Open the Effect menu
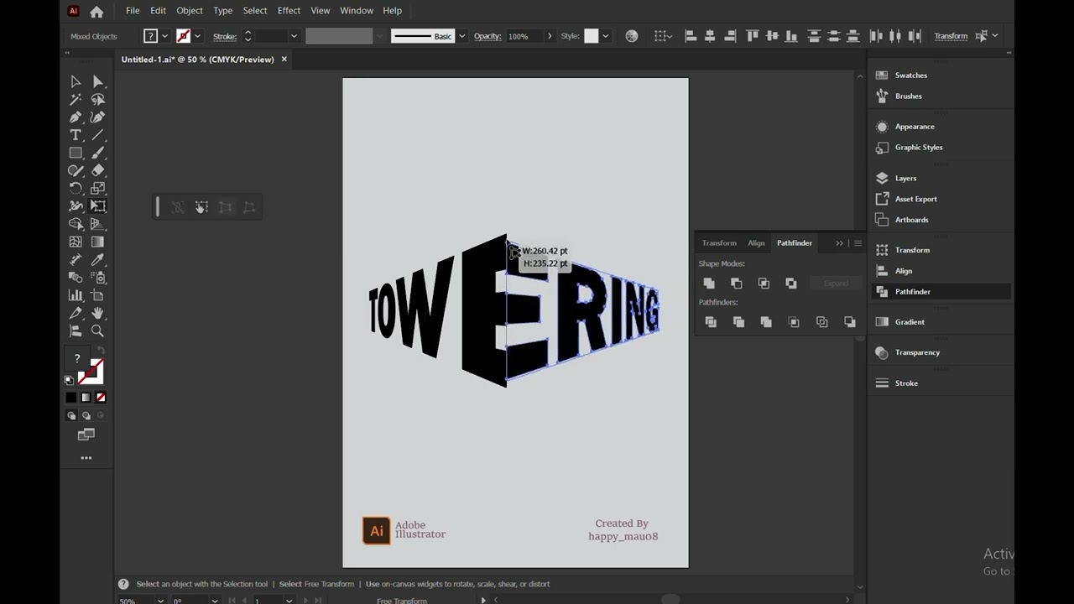The width and height of the screenshot is (1074, 604). pos(289,11)
